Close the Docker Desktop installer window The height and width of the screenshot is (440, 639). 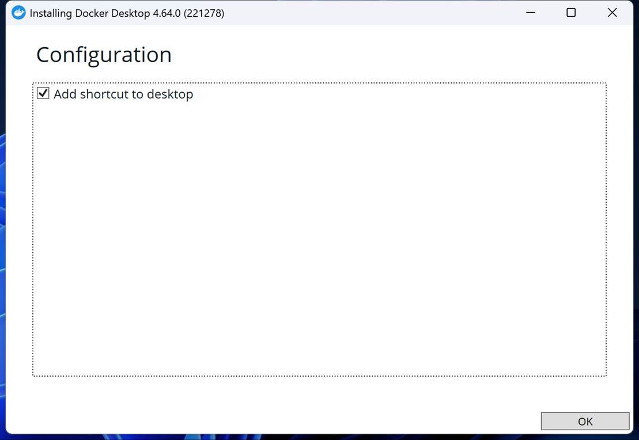point(612,13)
